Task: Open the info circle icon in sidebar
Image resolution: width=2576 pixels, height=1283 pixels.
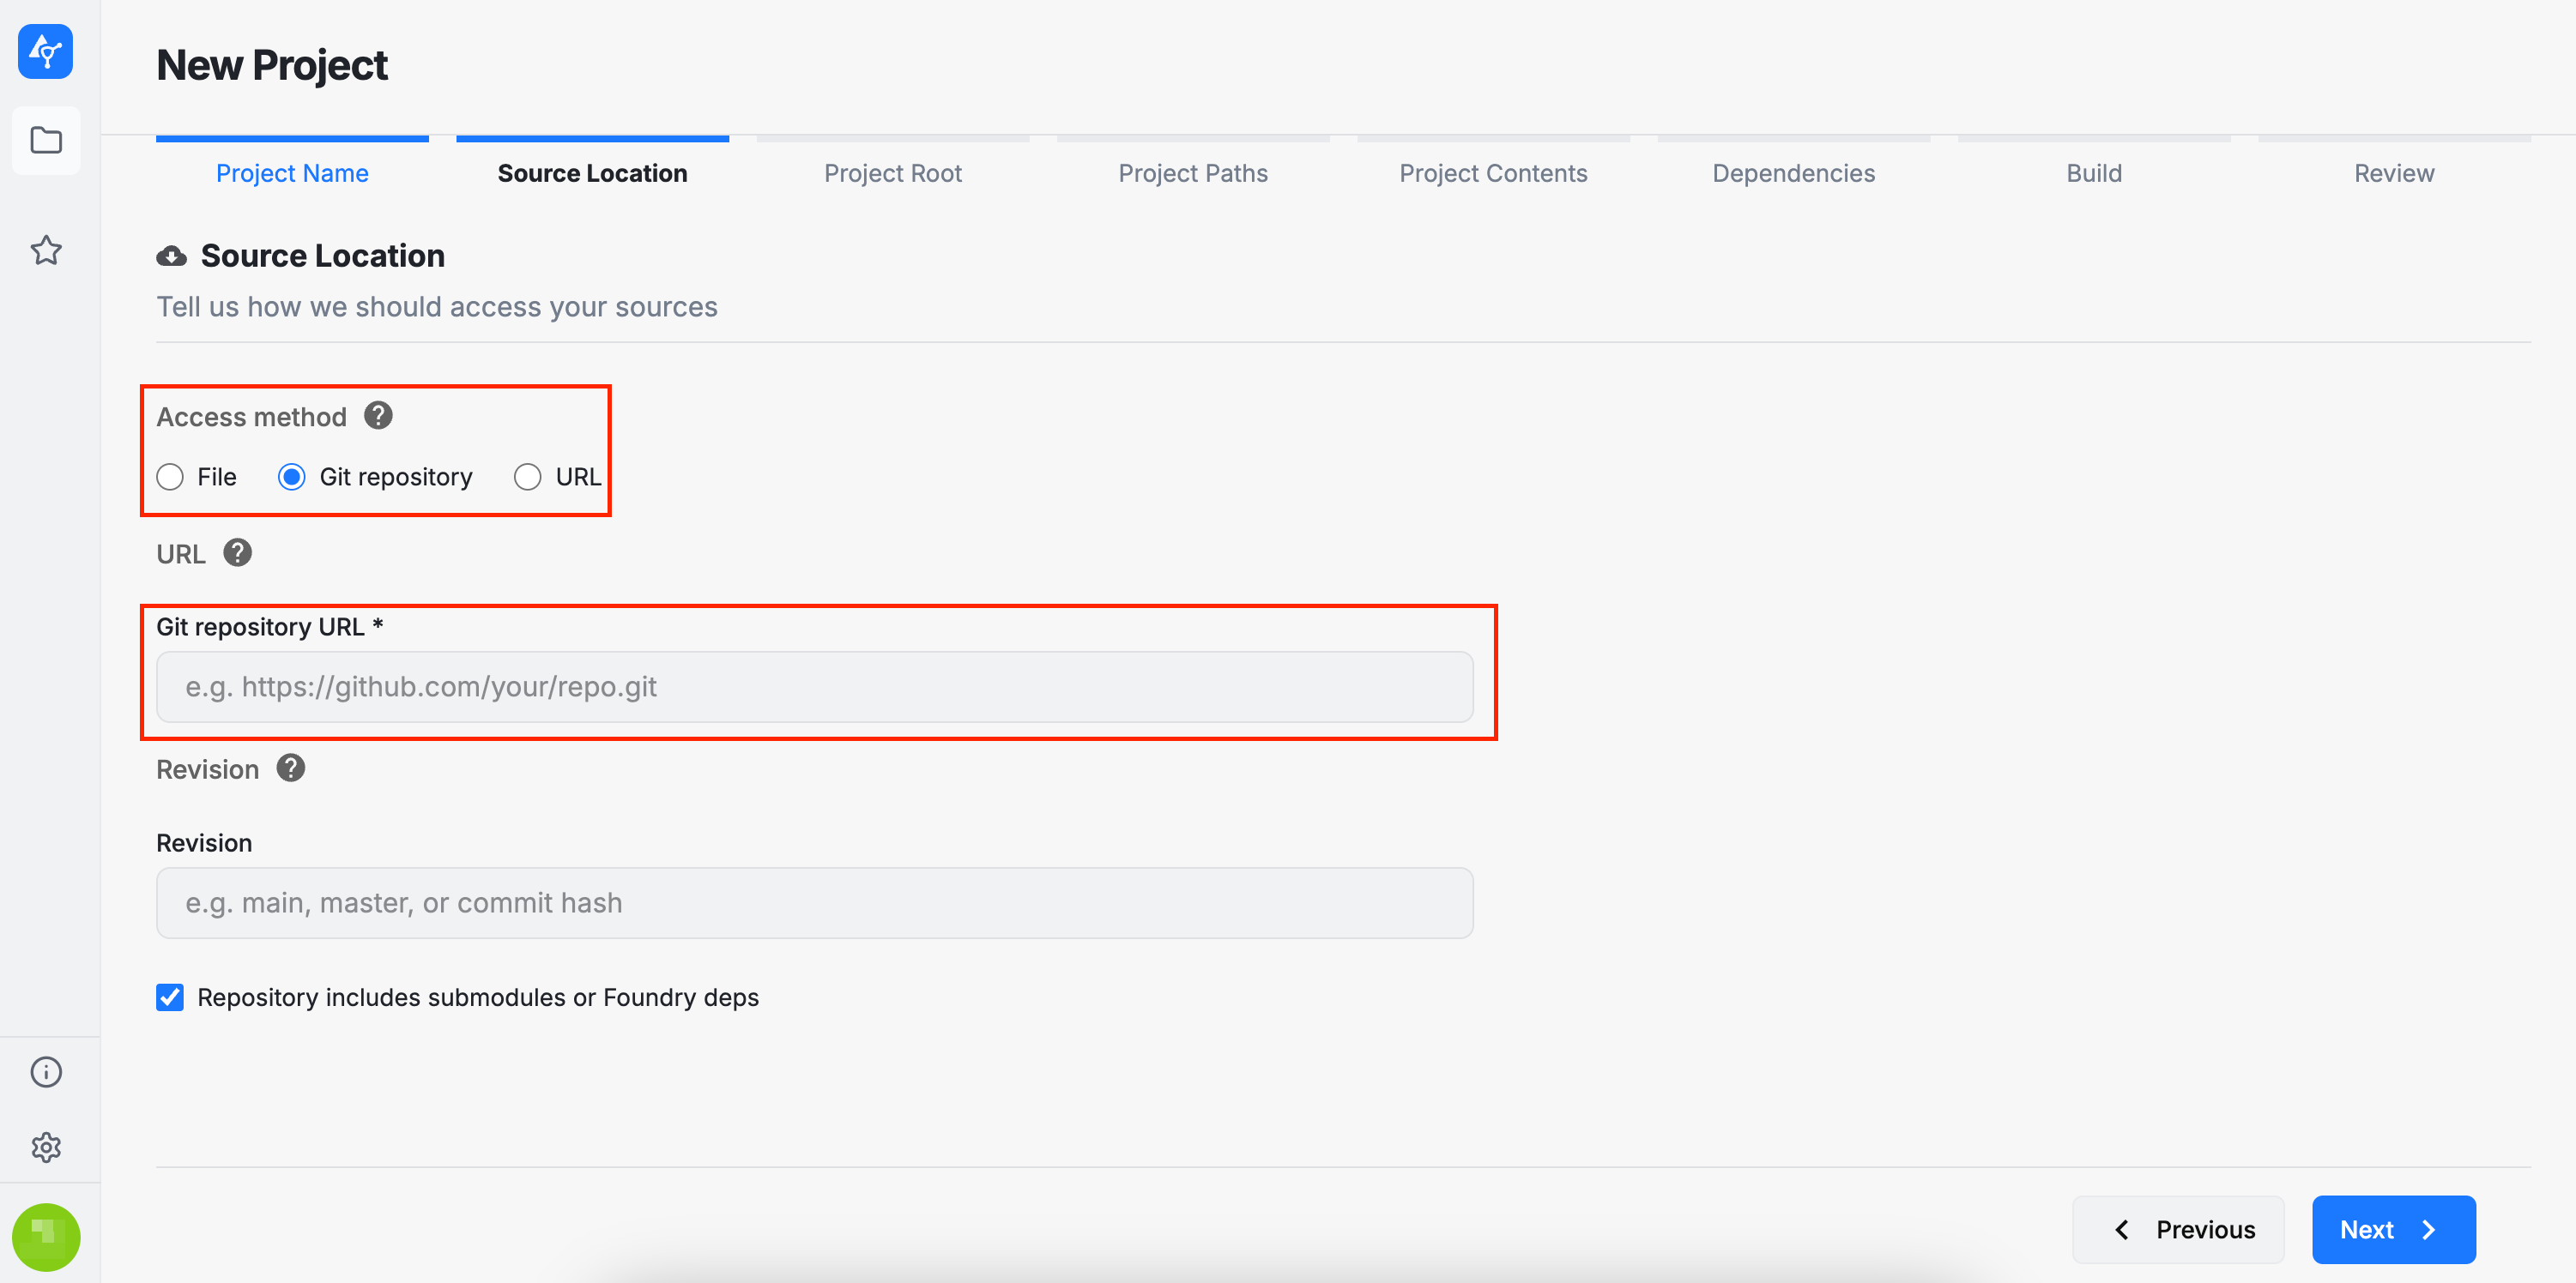Action: (x=46, y=1072)
